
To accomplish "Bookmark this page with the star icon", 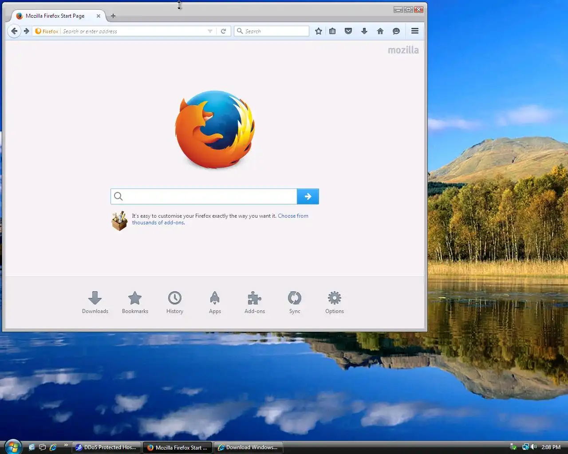I will pyautogui.click(x=319, y=31).
